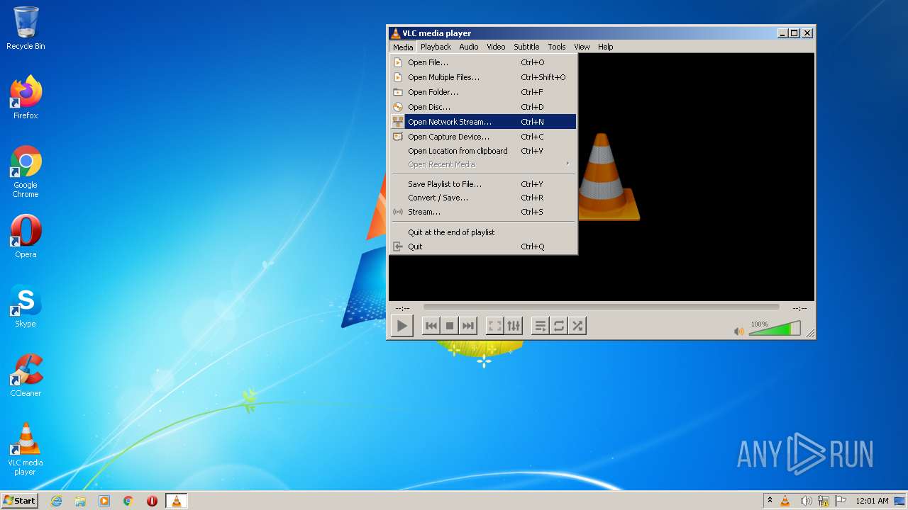Open Recycle Bin desktop icon
Viewport: 908px width, 510px height.
click(x=26, y=28)
